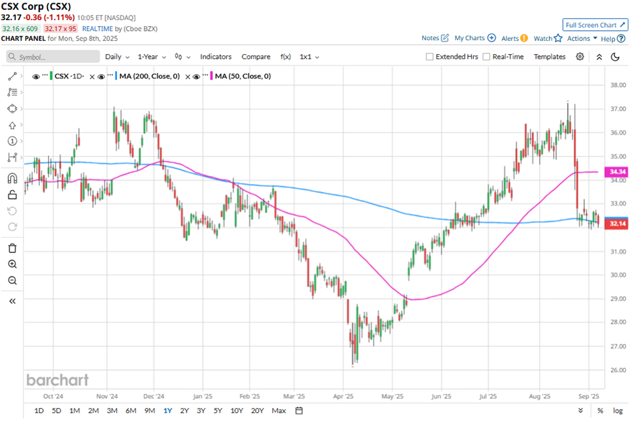Undo the last chart action
This screenshot has width=629, height=421.
coord(12,211)
